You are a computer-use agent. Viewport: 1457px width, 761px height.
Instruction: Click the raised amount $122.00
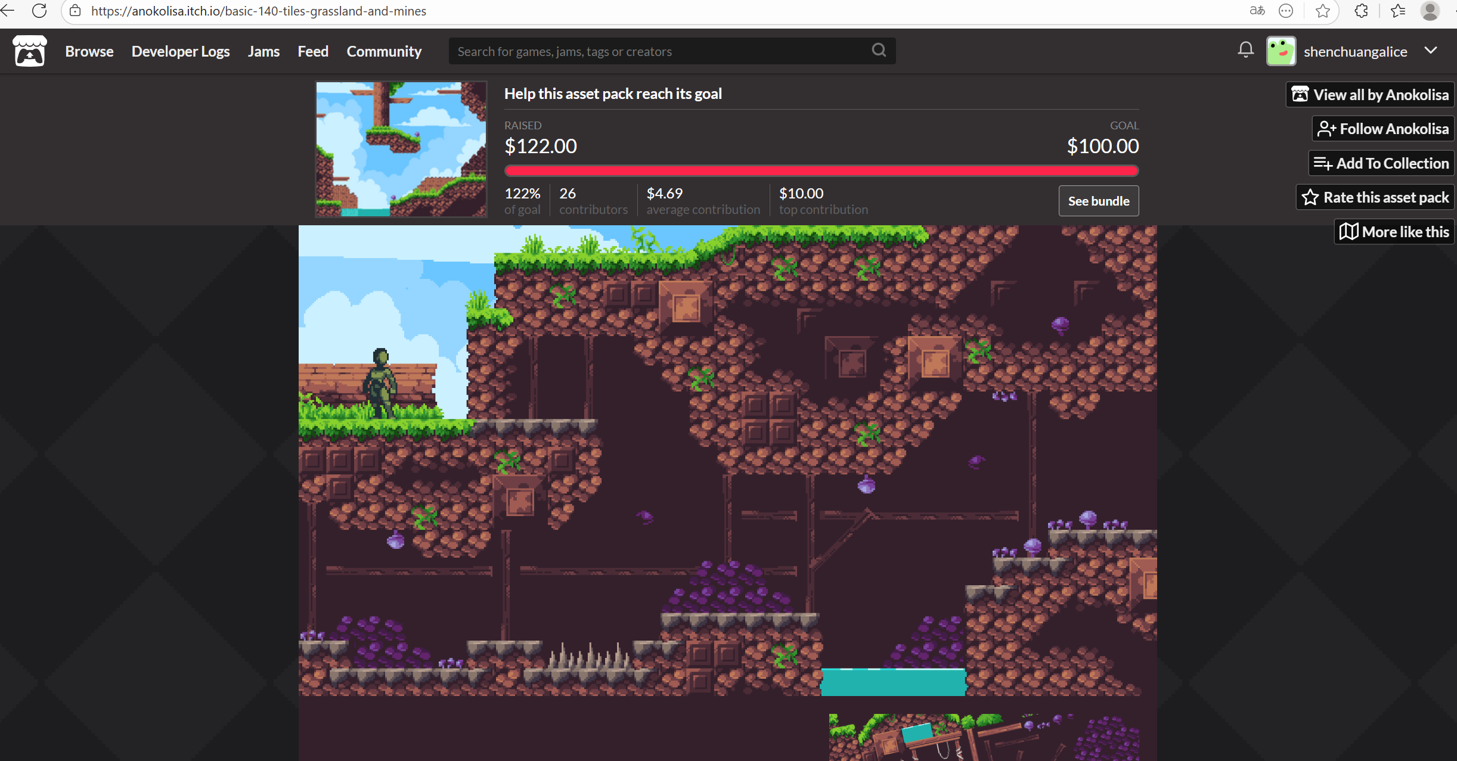[541, 146]
